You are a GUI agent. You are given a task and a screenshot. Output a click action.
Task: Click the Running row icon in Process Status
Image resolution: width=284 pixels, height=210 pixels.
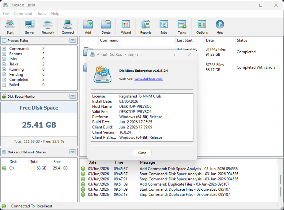tap(4, 69)
